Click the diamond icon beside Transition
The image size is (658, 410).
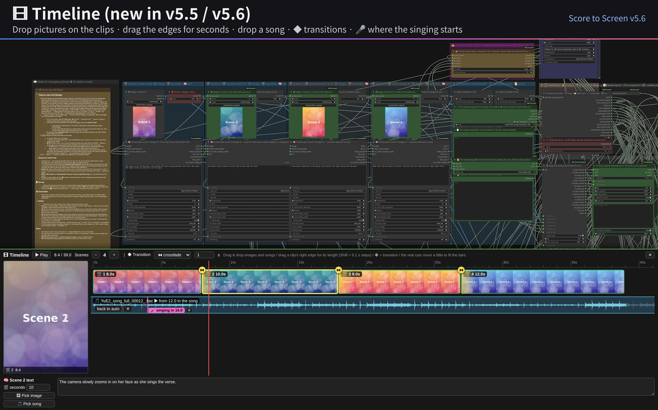coord(129,255)
